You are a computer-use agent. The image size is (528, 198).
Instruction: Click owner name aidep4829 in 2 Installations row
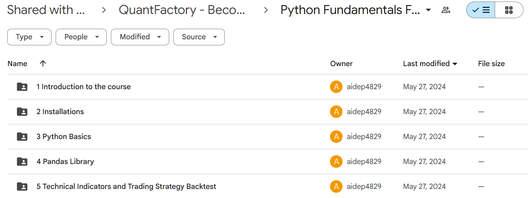coord(364,112)
